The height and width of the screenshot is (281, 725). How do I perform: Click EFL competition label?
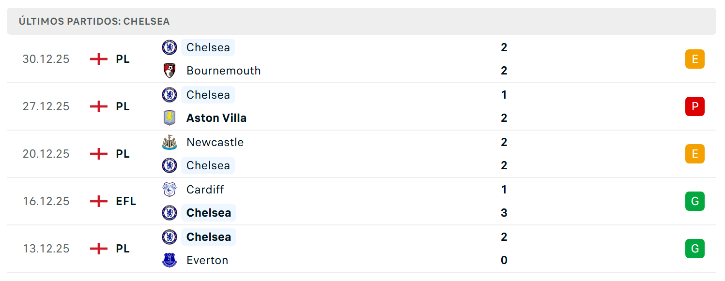(x=126, y=201)
